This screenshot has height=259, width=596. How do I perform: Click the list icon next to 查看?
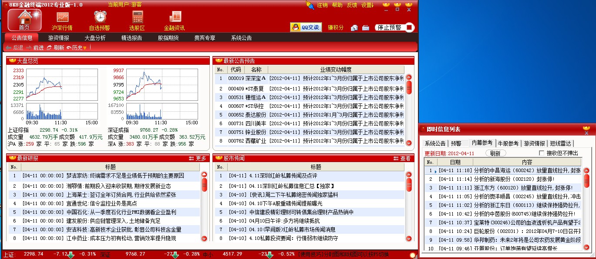coord(396,159)
